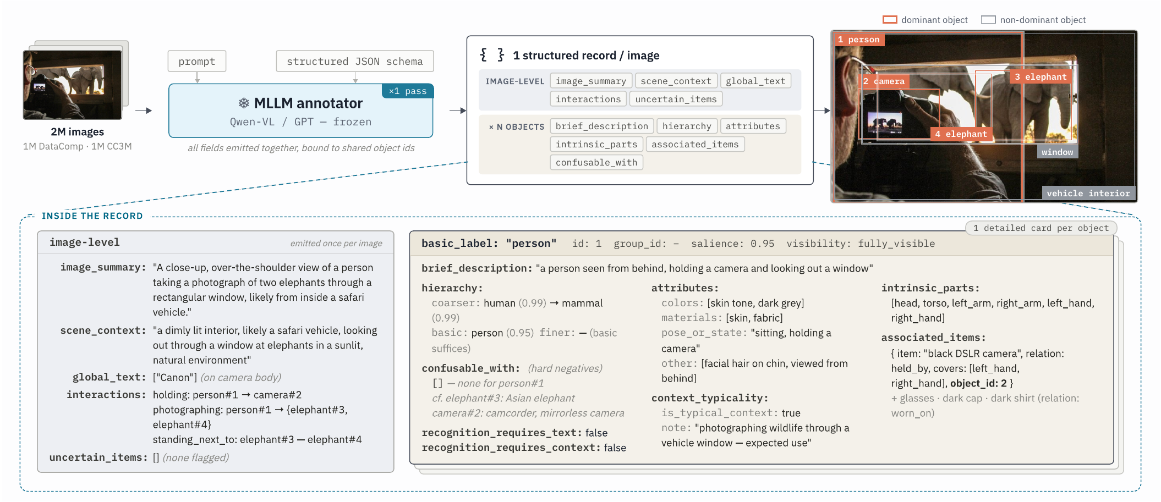
Task: Click the 'hierarchy:' heading in object card
Action: (x=452, y=288)
